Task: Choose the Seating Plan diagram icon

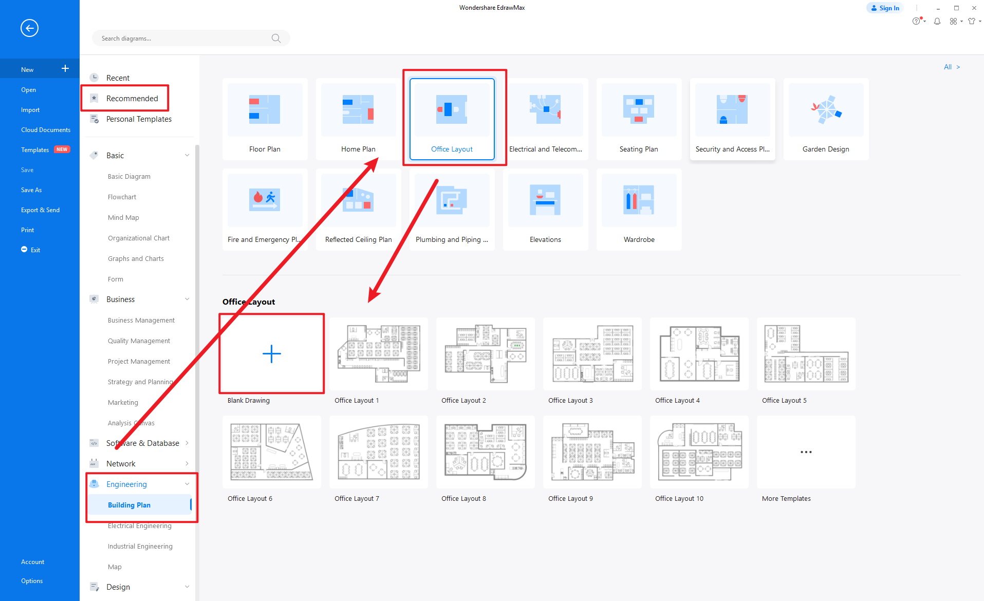Action: click(639, 110)
